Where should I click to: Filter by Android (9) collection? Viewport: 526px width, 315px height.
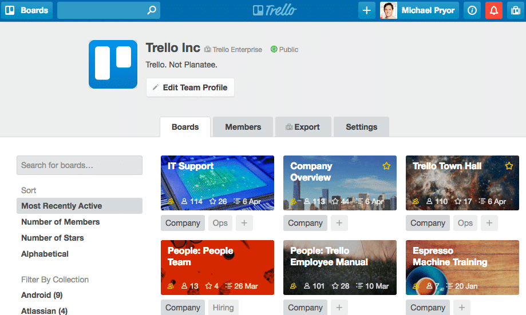42,295
